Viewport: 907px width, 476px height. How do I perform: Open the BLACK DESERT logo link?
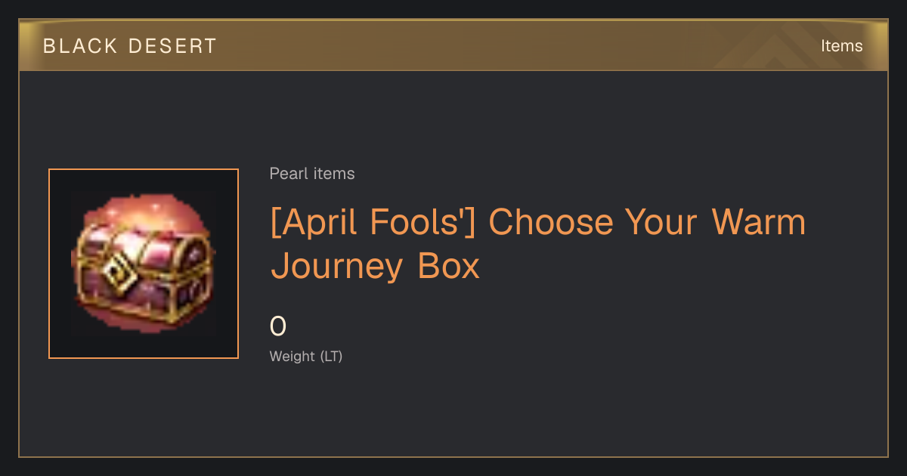pos(130,46)
